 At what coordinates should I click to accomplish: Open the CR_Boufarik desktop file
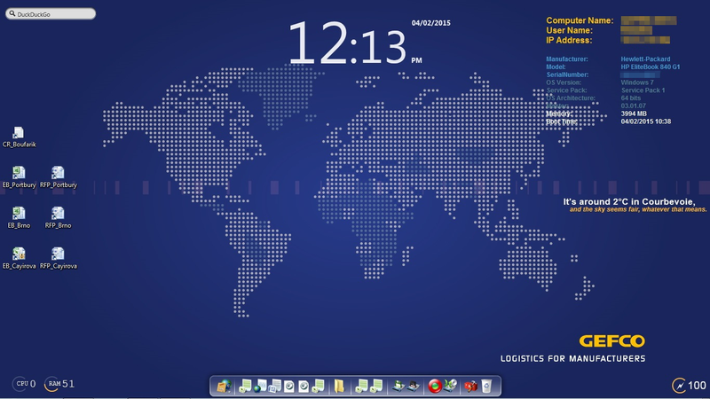pyautogui.click(x=19, y=137)
